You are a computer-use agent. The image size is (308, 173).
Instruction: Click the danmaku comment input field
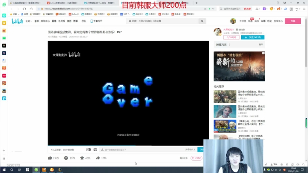pyautogui.click(x=142, y=149)
